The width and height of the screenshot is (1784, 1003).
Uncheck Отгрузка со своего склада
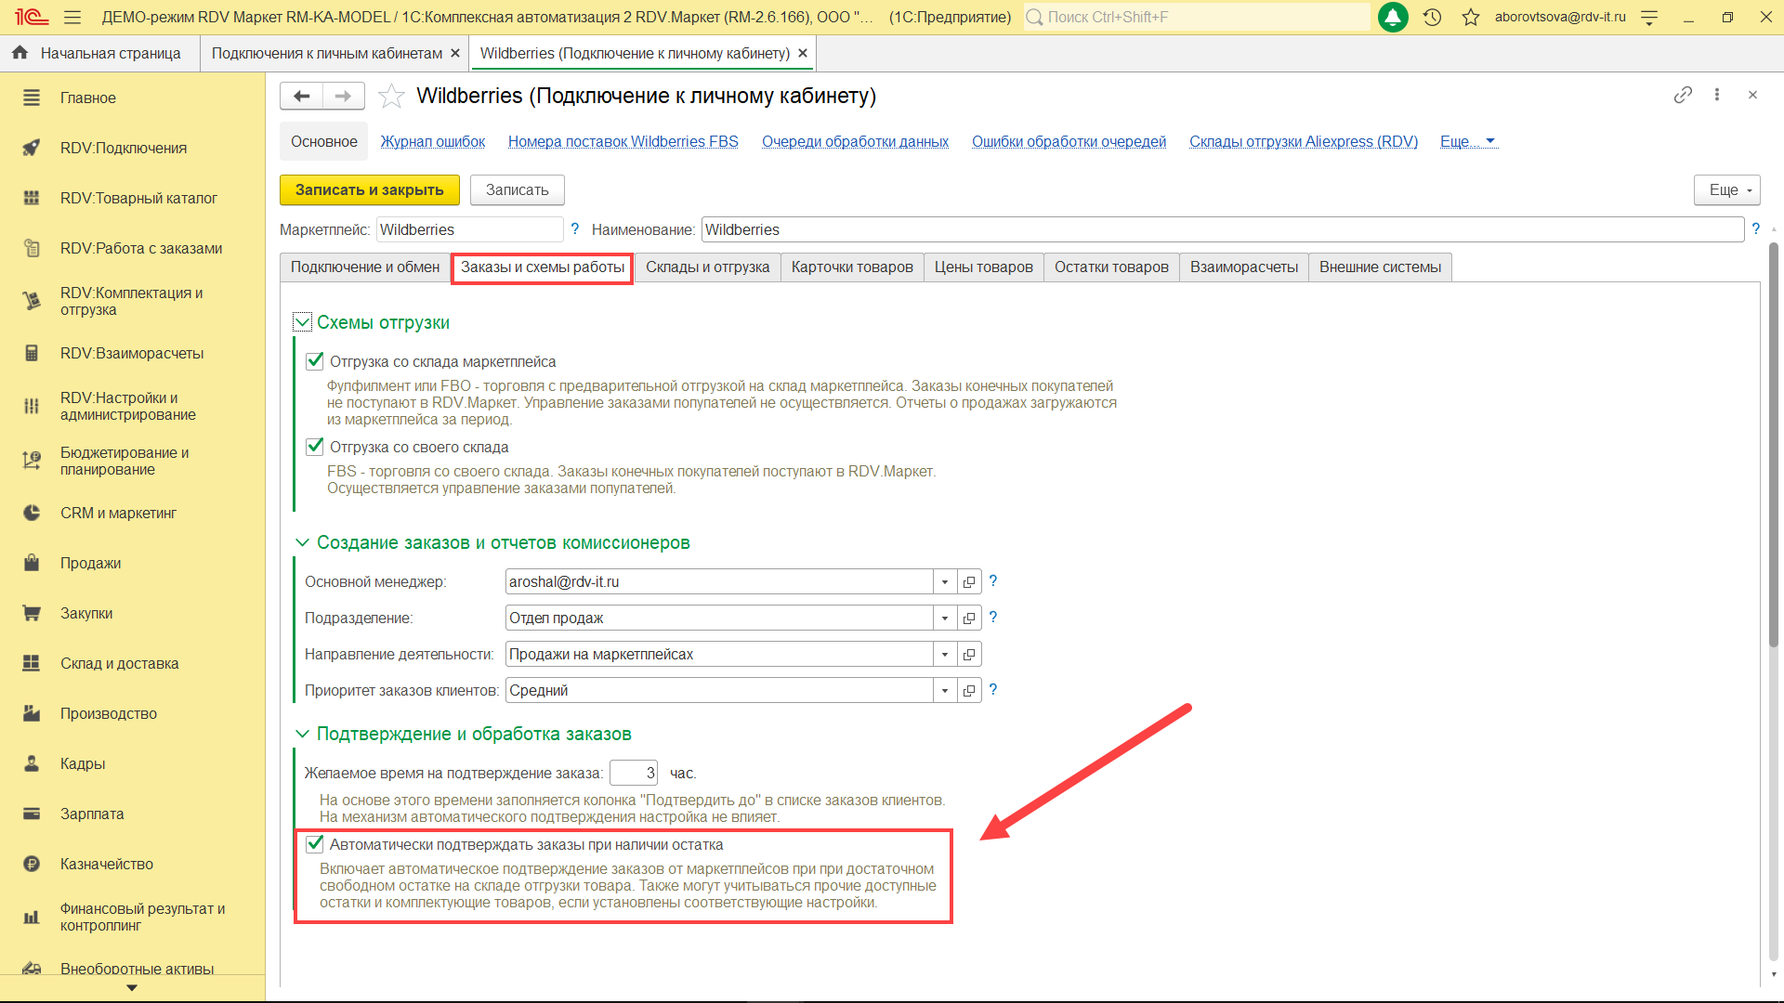(x=315, y=447)
